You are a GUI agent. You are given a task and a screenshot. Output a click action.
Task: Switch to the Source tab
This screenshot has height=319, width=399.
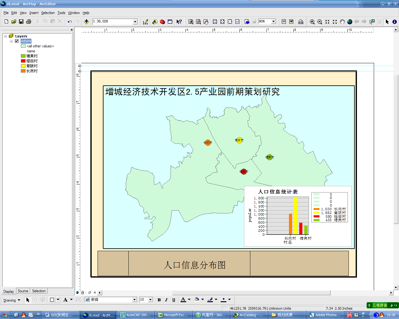[23, 291]
